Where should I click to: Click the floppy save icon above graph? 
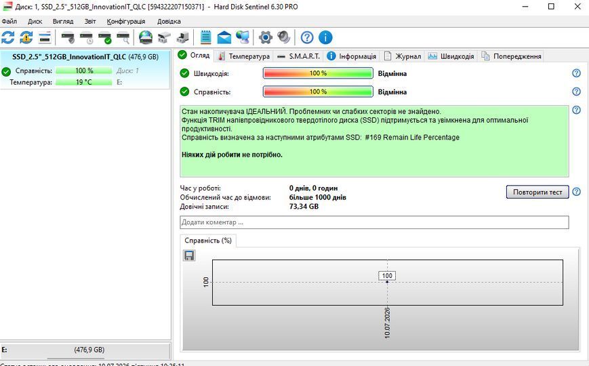(189, 256)
